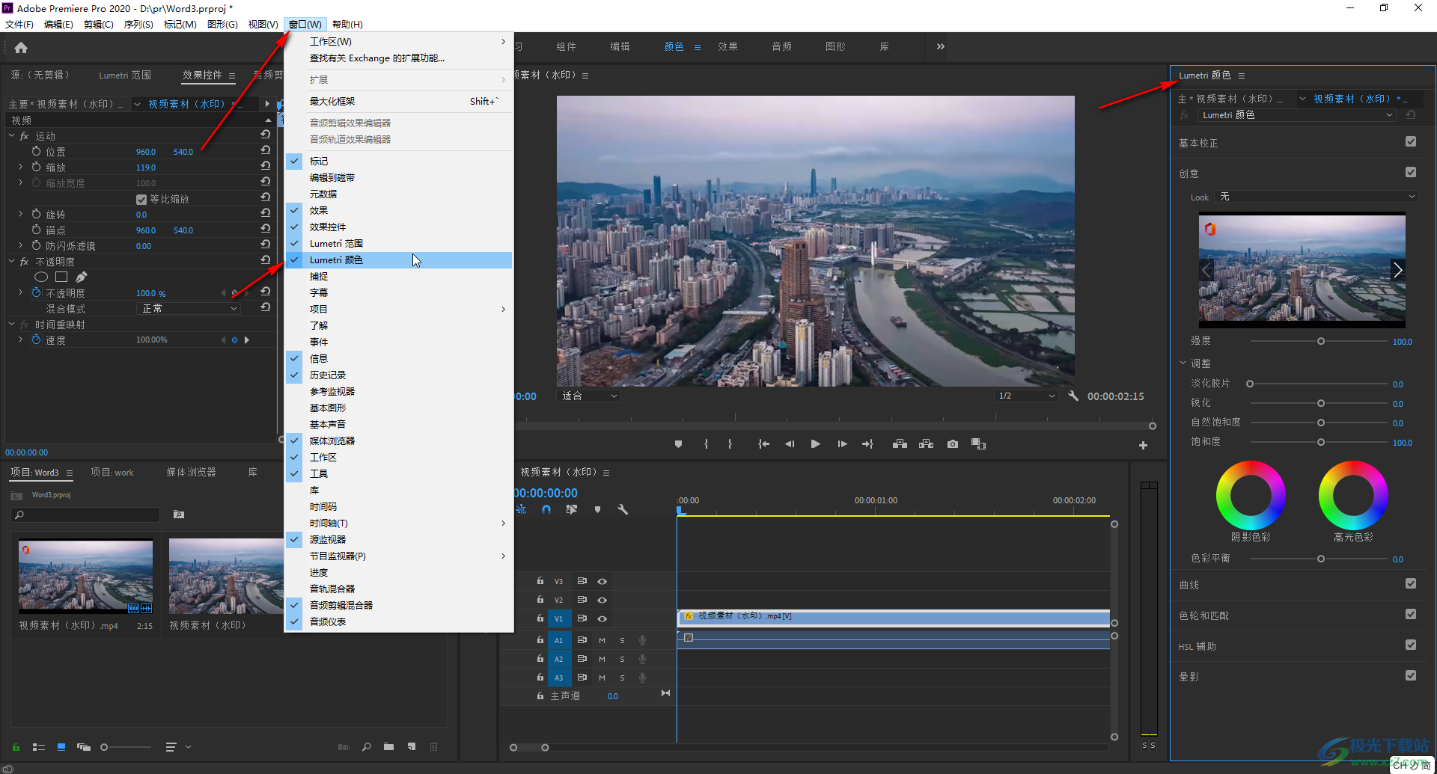Screen dimensions: 1437x774
Task: Click the ellipse mask tool under opacity
Action: click(41, 277)
